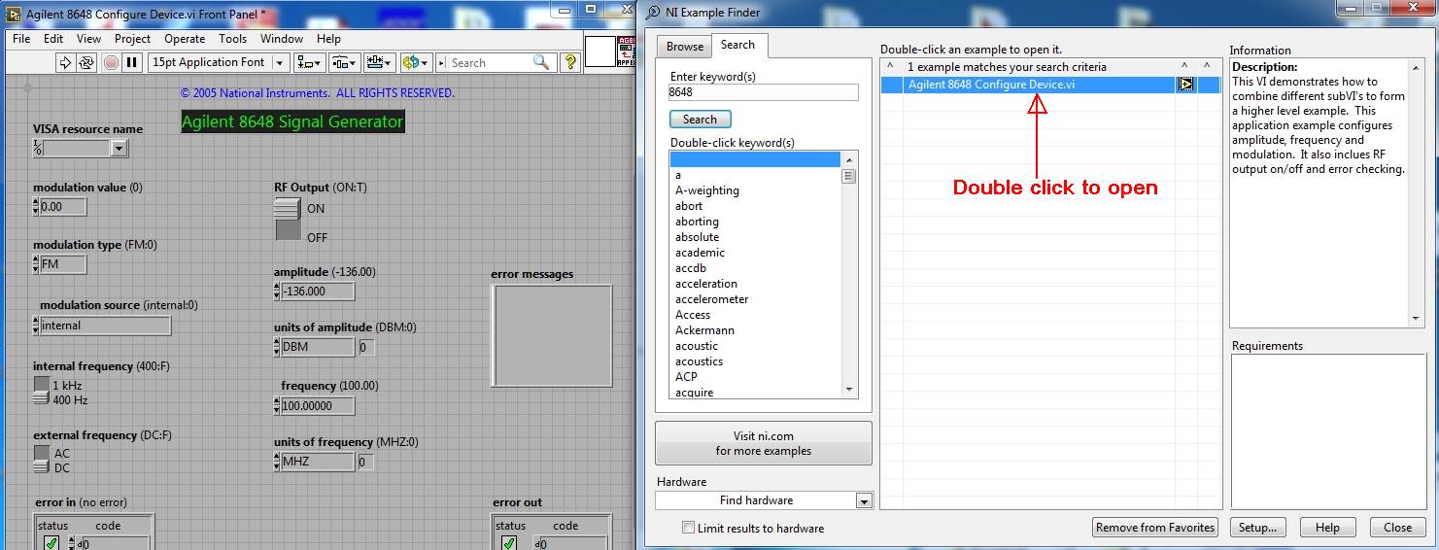Image resolution: width=1439 pixels, height=550 pixels.
Task: Toggle the error in status checkmark
Action: [x=51, y=543]
